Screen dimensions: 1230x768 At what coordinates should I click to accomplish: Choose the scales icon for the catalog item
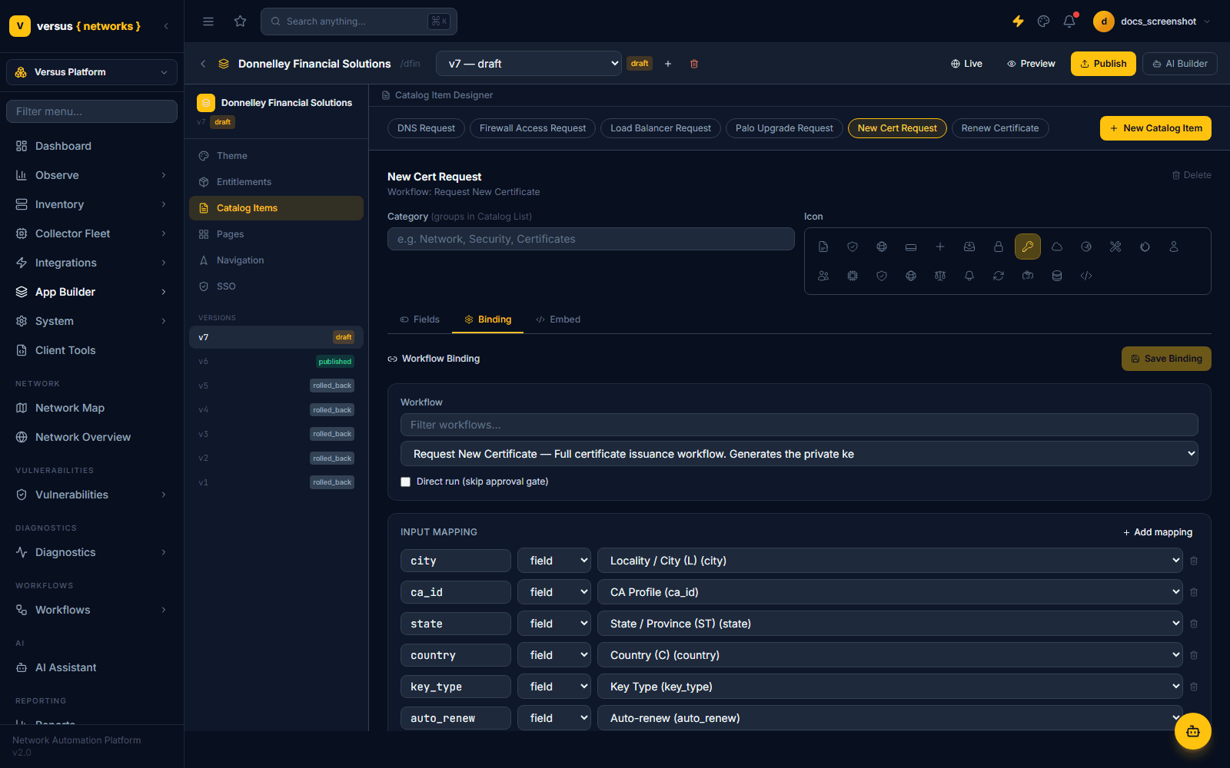(x=940, y=276)
